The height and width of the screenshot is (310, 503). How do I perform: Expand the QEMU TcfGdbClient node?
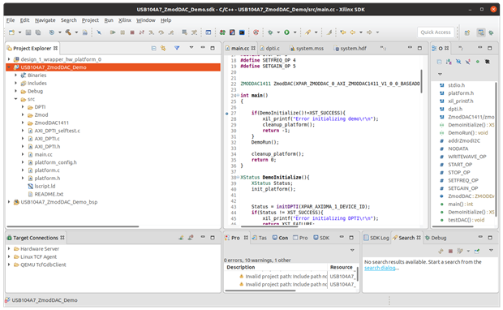(x=9, y=265)
